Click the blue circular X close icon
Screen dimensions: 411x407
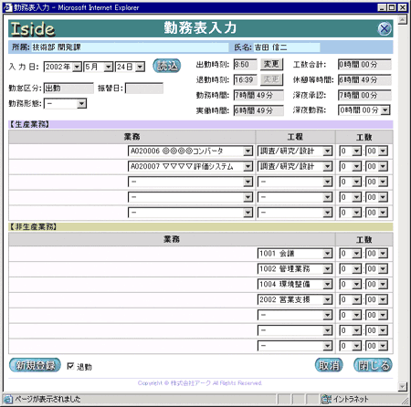[385, 29]
